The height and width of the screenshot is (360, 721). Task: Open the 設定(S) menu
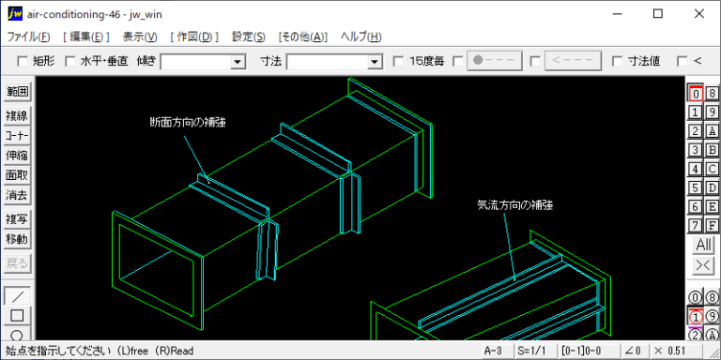248,37
